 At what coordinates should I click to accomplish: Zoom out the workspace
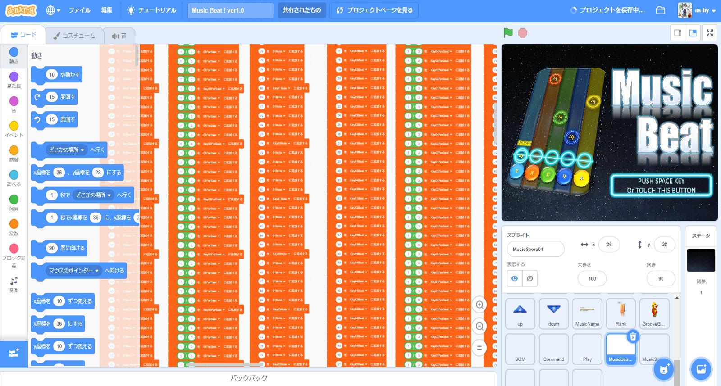[x=479, y=326]
